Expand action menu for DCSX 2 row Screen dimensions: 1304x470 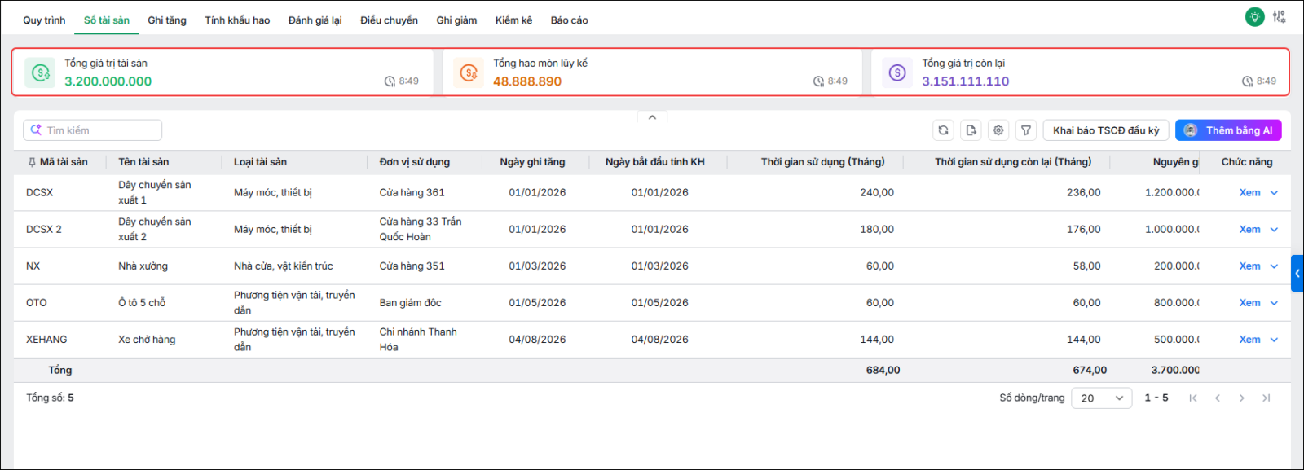tap(1274, 230)
